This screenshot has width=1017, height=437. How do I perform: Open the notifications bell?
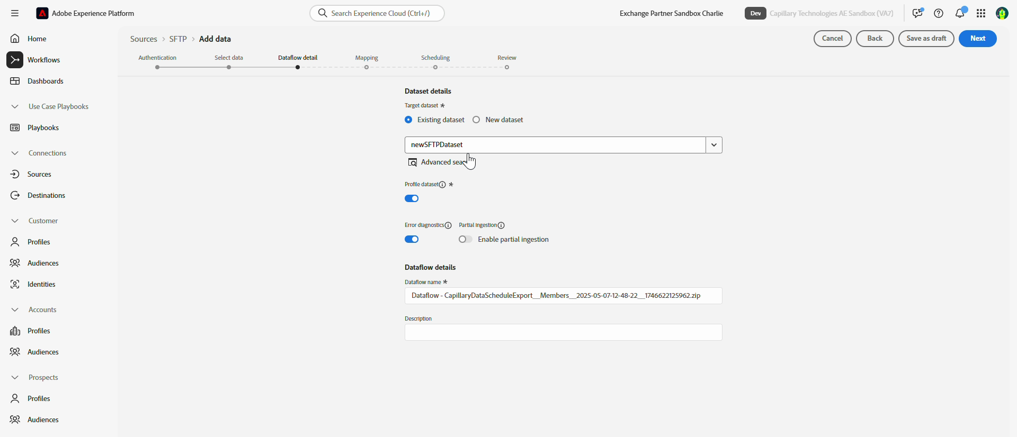(x=960, y=13)
